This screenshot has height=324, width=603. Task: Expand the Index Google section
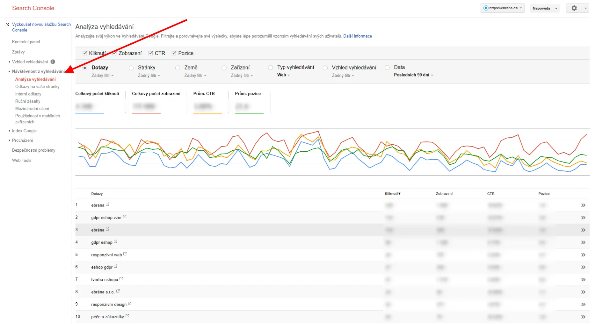tap(9, 131)
